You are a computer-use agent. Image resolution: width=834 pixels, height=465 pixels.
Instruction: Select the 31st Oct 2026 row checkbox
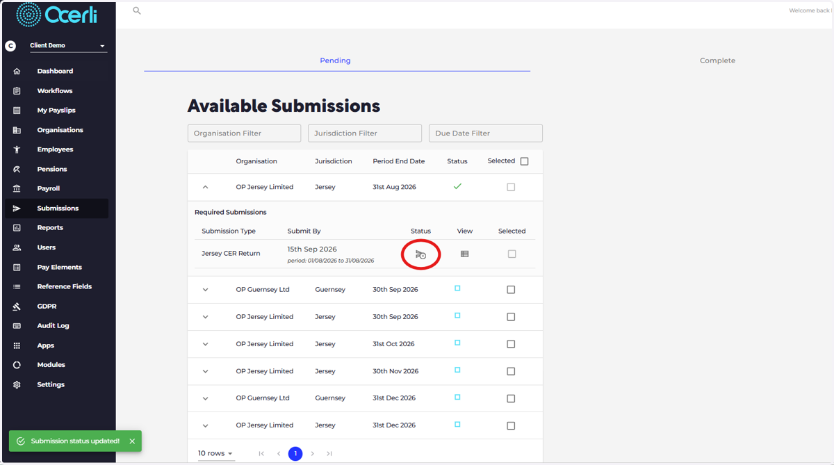pyautogui.click(x=511, y=344)
